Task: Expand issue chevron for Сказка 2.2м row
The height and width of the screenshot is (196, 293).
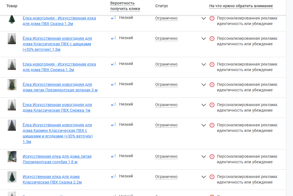Action: (x=204, y=177)
